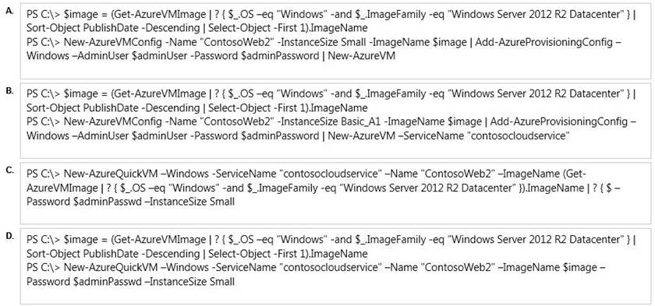Viewport: 655px width, 306px height.
Task: Select answer option B label
Action: pyautogui.click(x=9, y=89)
